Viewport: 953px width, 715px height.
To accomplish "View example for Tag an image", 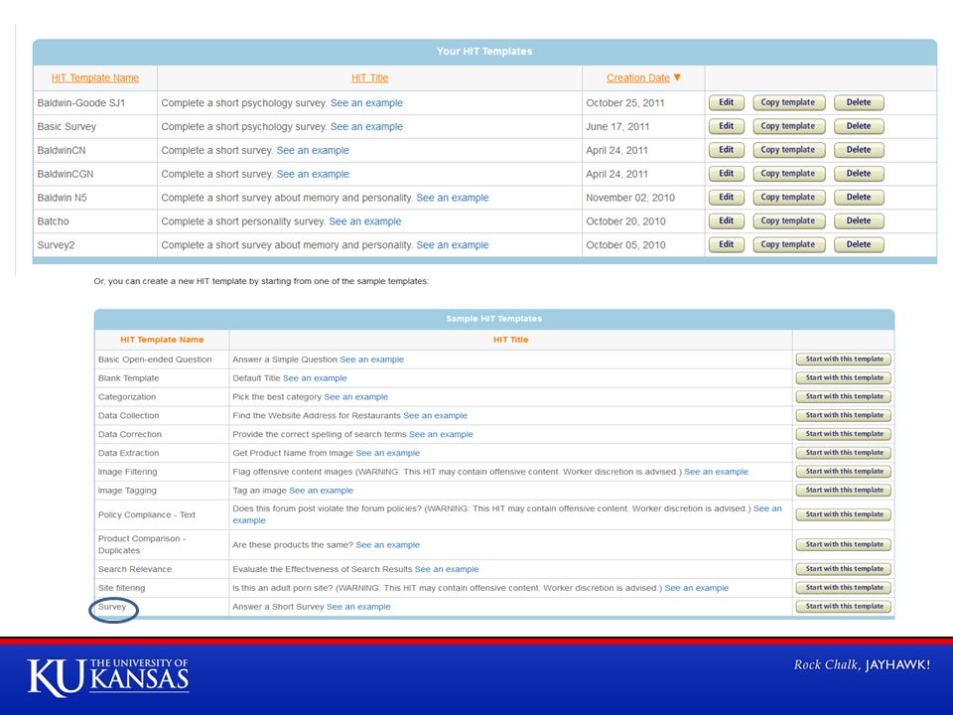I will click(321, 492).
